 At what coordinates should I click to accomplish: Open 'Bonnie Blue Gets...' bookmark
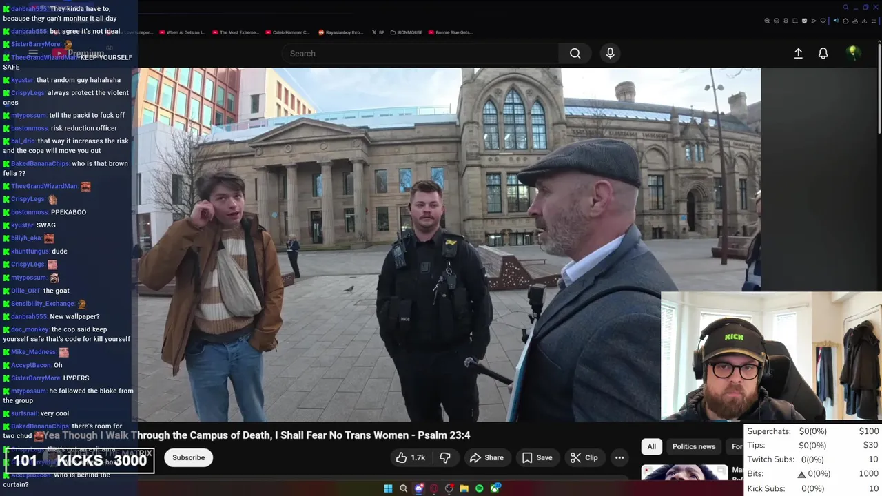coord(450,32)
